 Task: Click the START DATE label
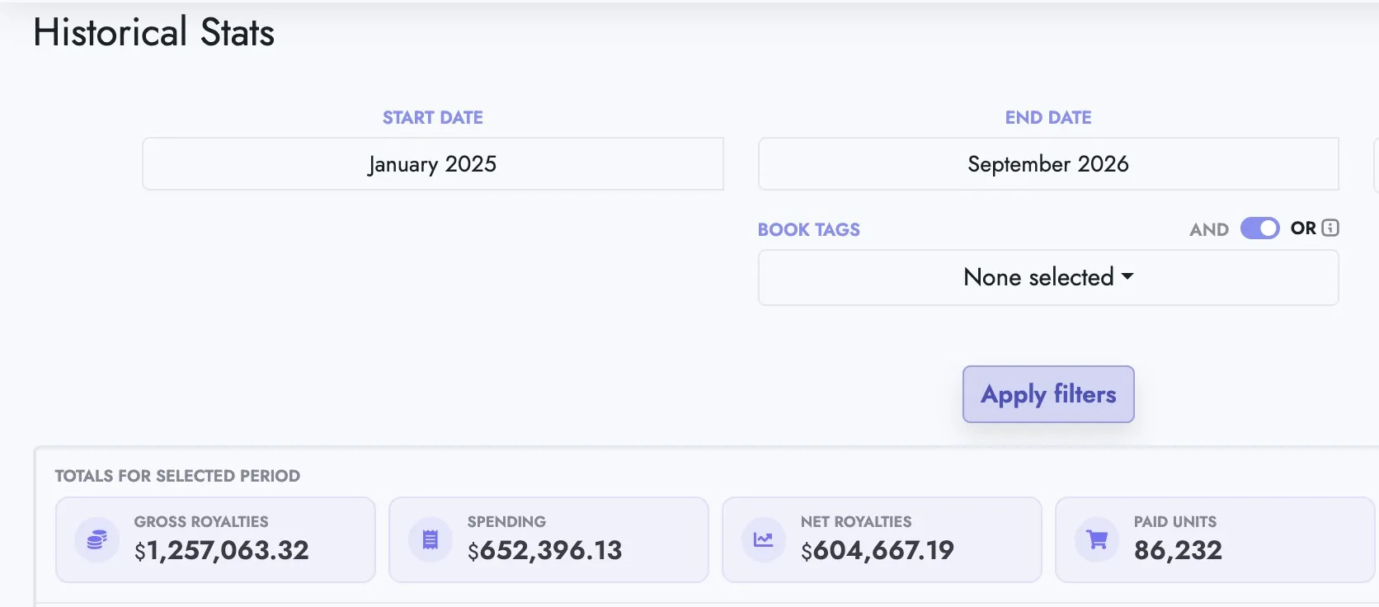[x=433, y=118]
